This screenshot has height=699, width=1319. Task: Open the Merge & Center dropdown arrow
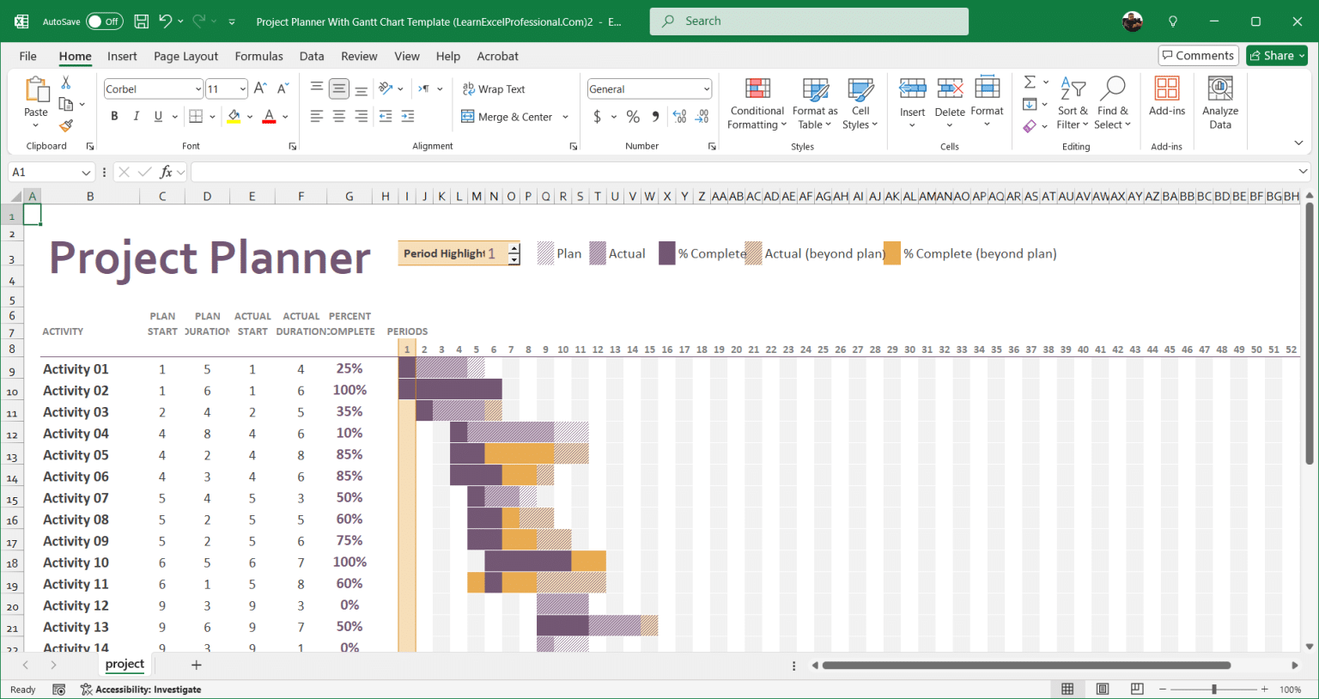[564, 117]
